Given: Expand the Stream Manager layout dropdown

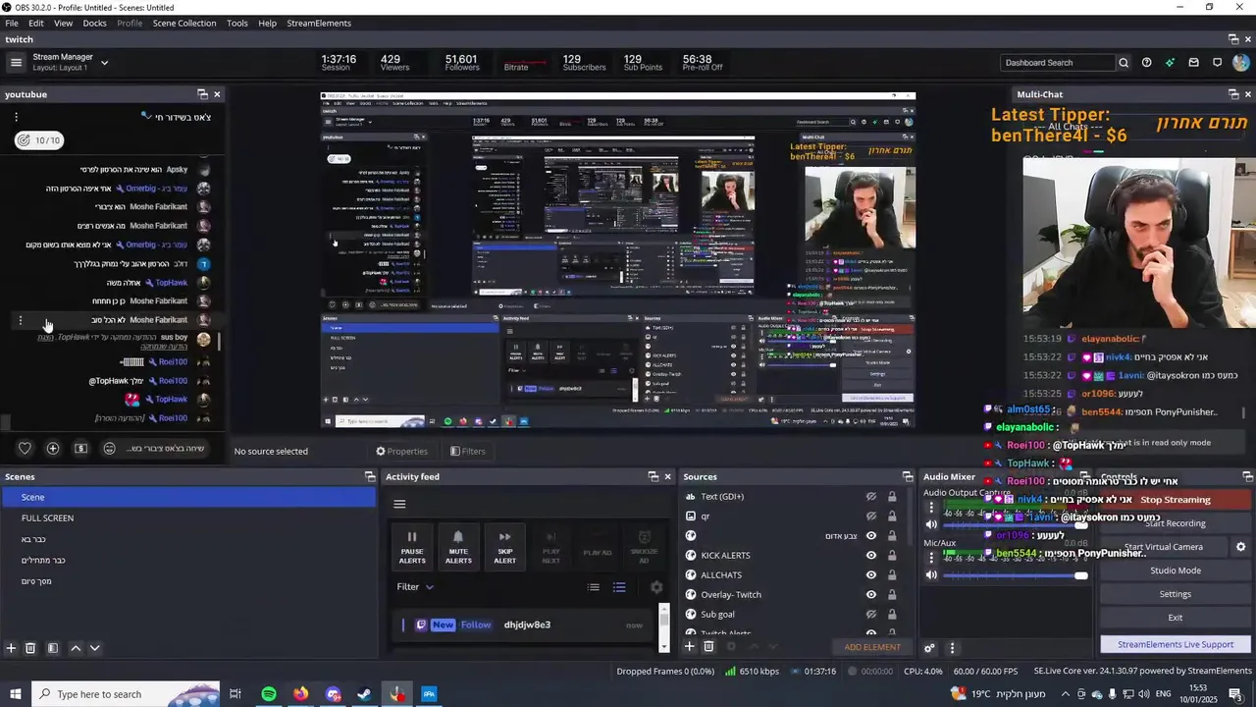Looking at the screenshot, I should coord(104,63).
